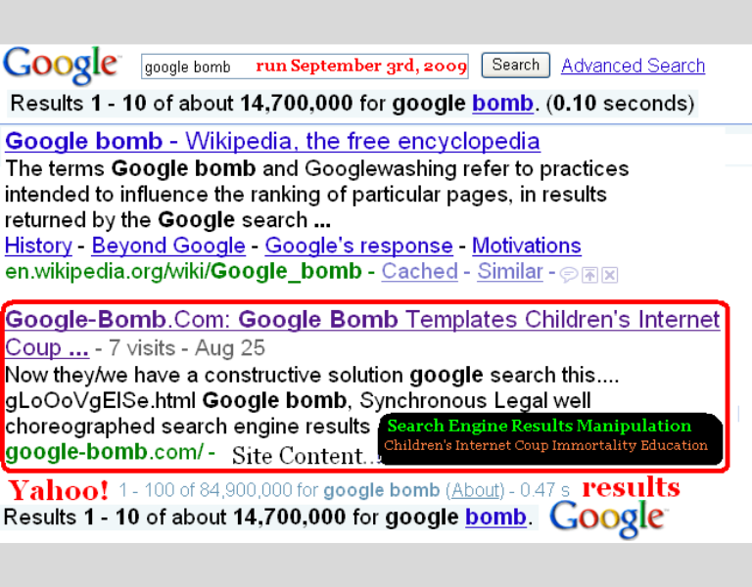Viewport: 752px width, 587px height.
Task: Click the Google logo at bottom right
Action: click(607, 519)
